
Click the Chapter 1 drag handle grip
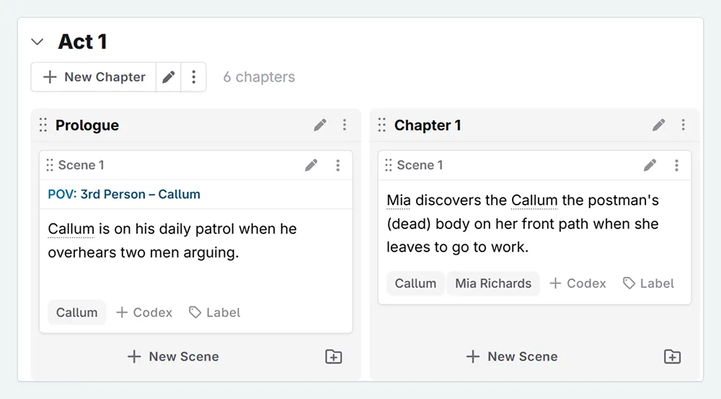coord(382,125)
